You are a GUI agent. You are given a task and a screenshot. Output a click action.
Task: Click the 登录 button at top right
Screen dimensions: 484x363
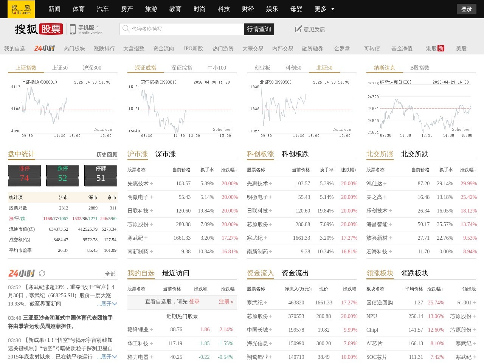click(467, 9)
